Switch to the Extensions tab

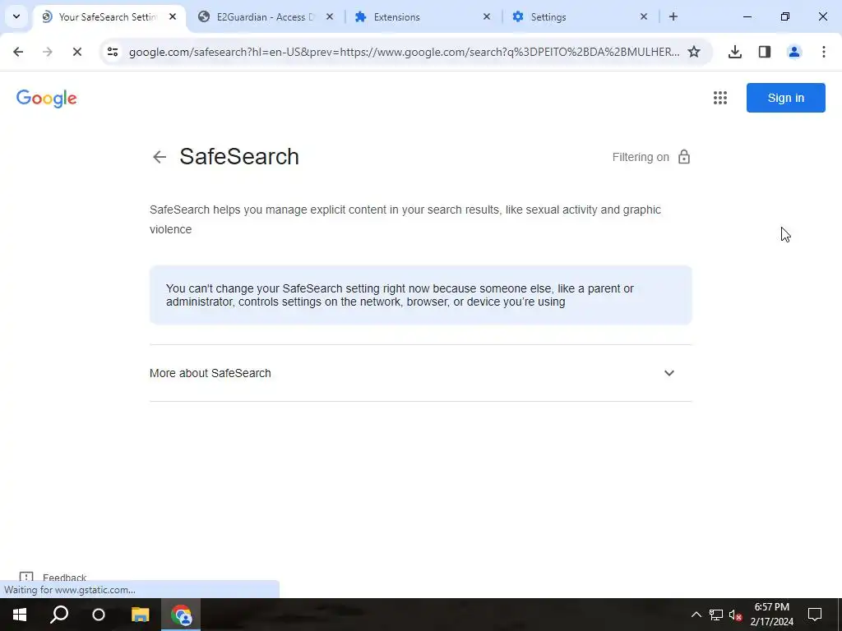pos(423,16)
